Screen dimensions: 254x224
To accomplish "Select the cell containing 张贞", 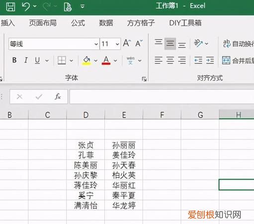I will pos(85,145).
